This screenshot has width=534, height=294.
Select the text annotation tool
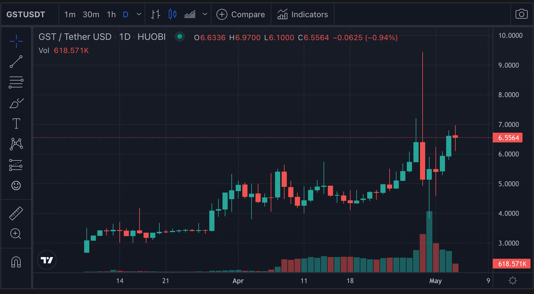[x=16, y=123]
